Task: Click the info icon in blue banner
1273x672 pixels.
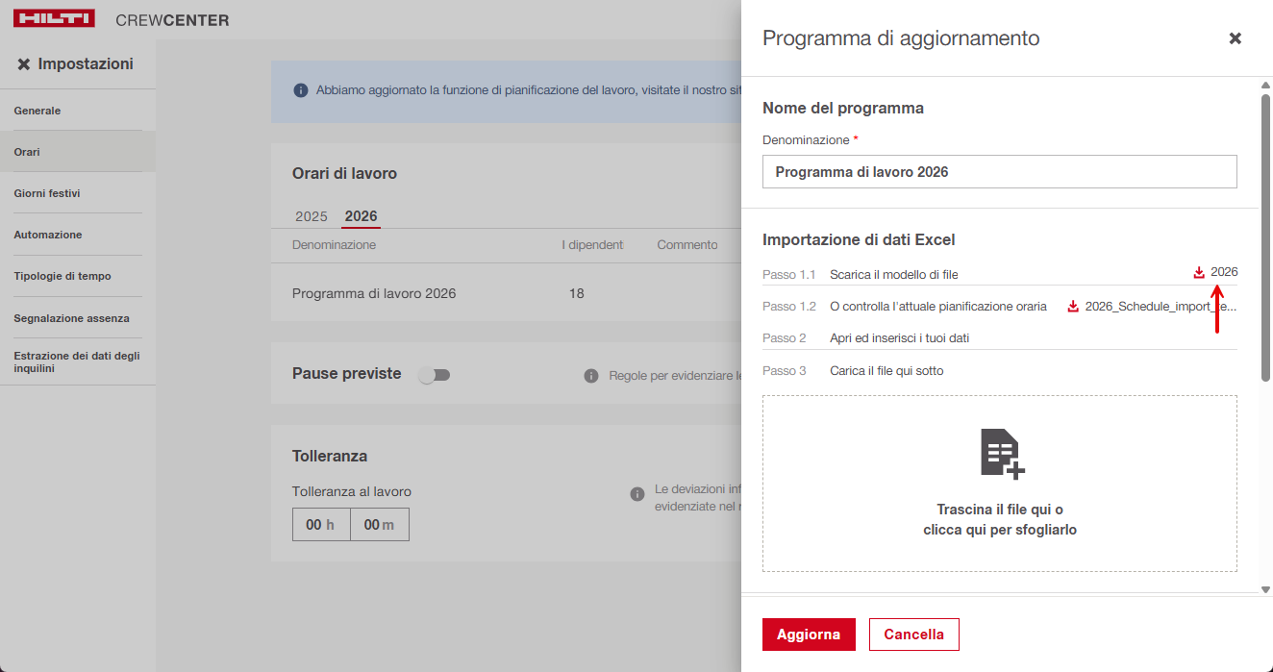Action: click(x=299, y=90)
